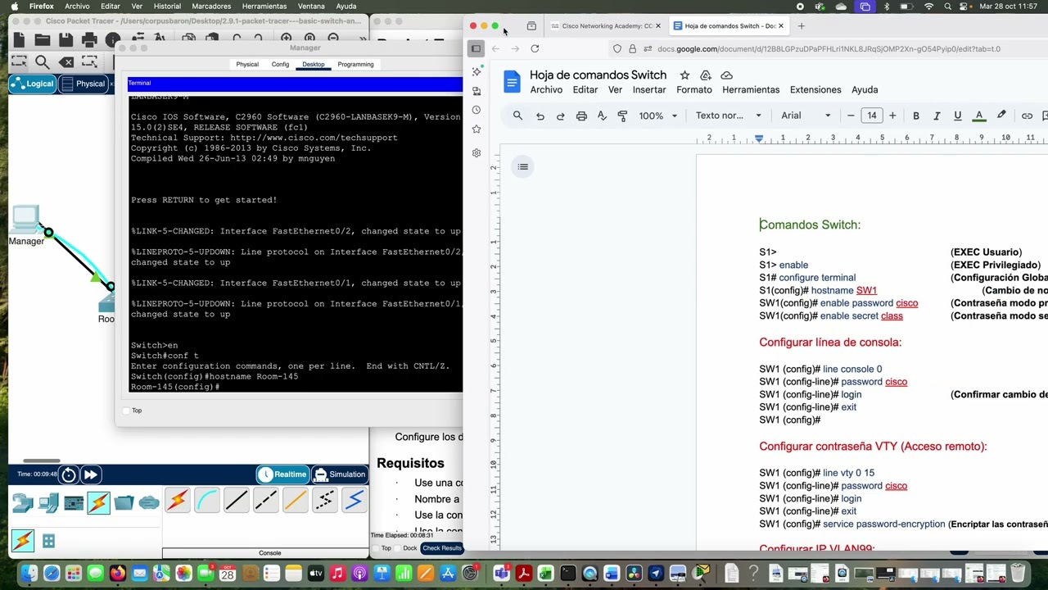Select the Miscellaneous folder category icon
Image resolution: width=1048 pixels, height=590 pixels.
tap(124, 502)
